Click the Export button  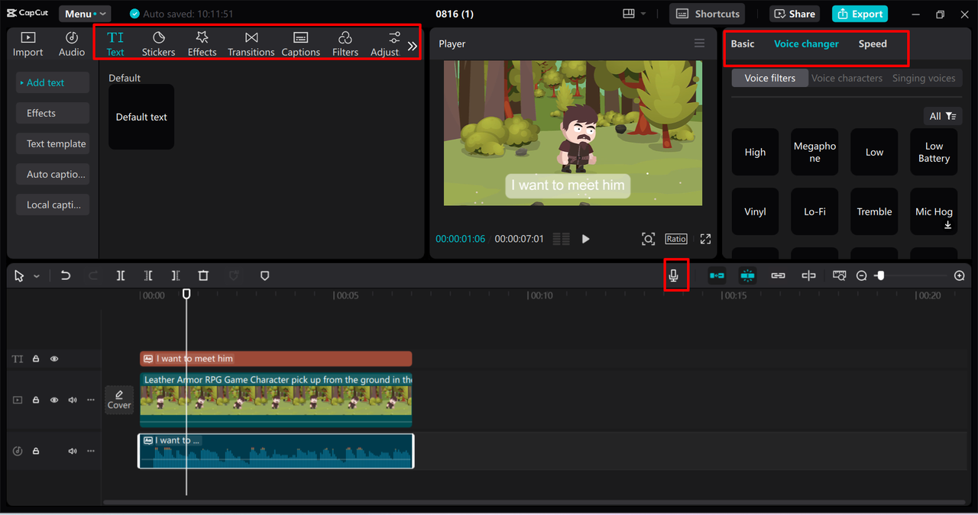pyautogui.click(x=860, y=14)
